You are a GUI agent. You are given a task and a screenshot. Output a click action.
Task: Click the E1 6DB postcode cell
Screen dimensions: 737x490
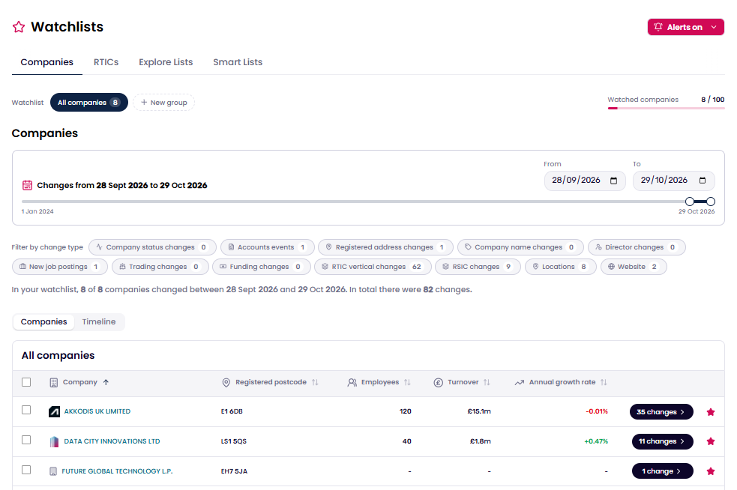coord(232,411)
